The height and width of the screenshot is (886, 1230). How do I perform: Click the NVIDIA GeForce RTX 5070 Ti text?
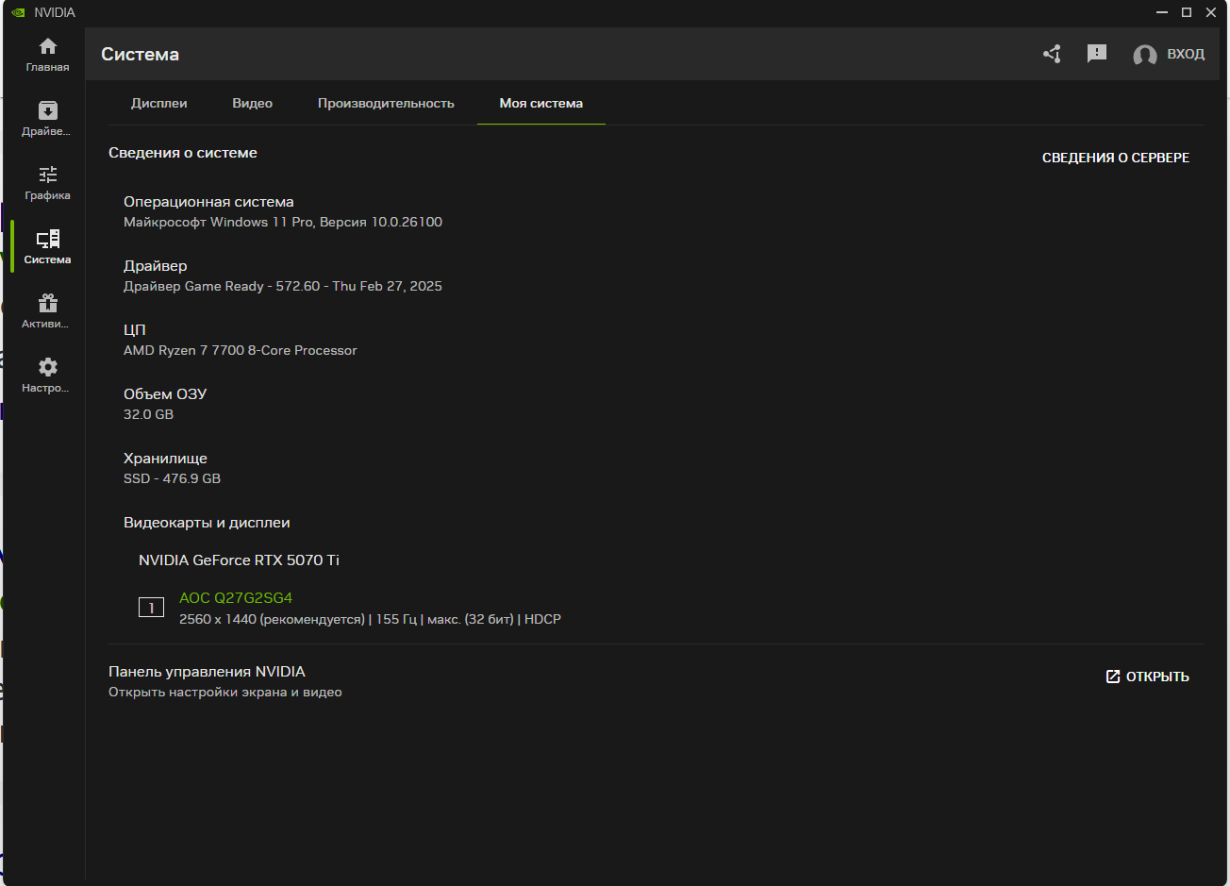point(240,560)
